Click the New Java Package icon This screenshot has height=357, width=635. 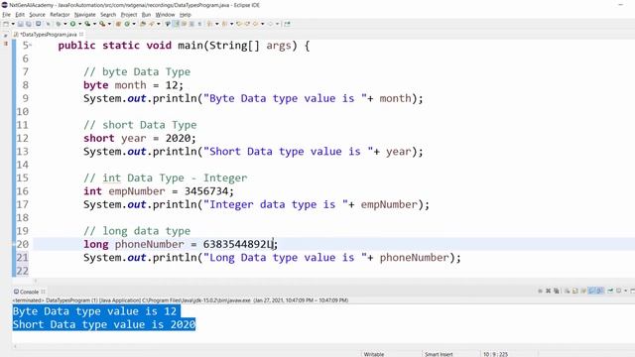118,24
